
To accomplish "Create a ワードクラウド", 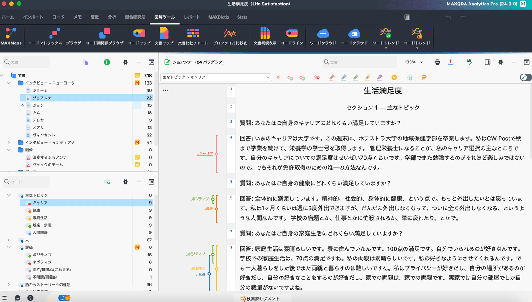I will [323, 36].
